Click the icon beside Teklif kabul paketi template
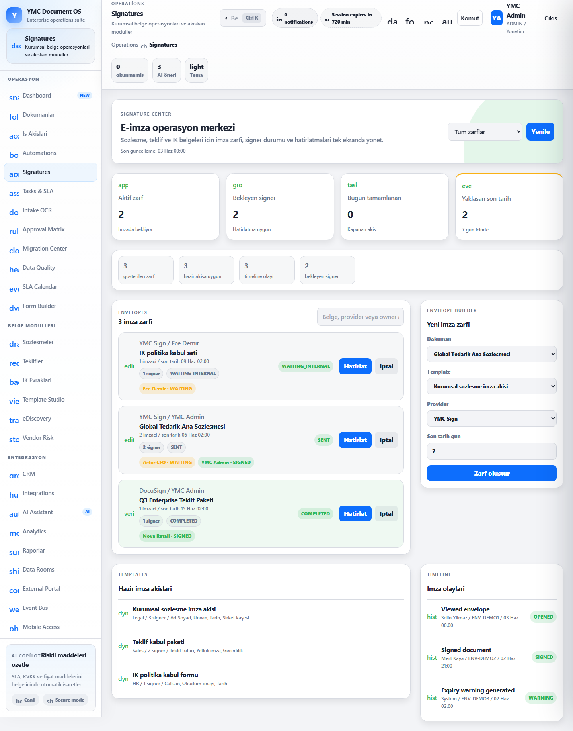The image size is (573, 731). coord(123,646)
